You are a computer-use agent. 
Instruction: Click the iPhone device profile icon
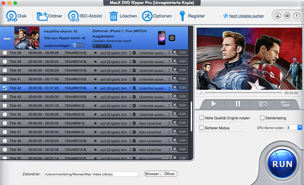(161, 38)
